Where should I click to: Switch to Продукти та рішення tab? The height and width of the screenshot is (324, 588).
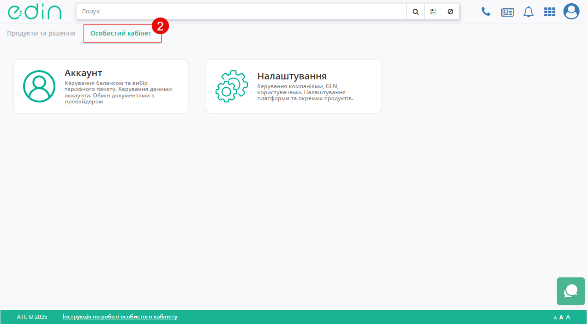41,34
